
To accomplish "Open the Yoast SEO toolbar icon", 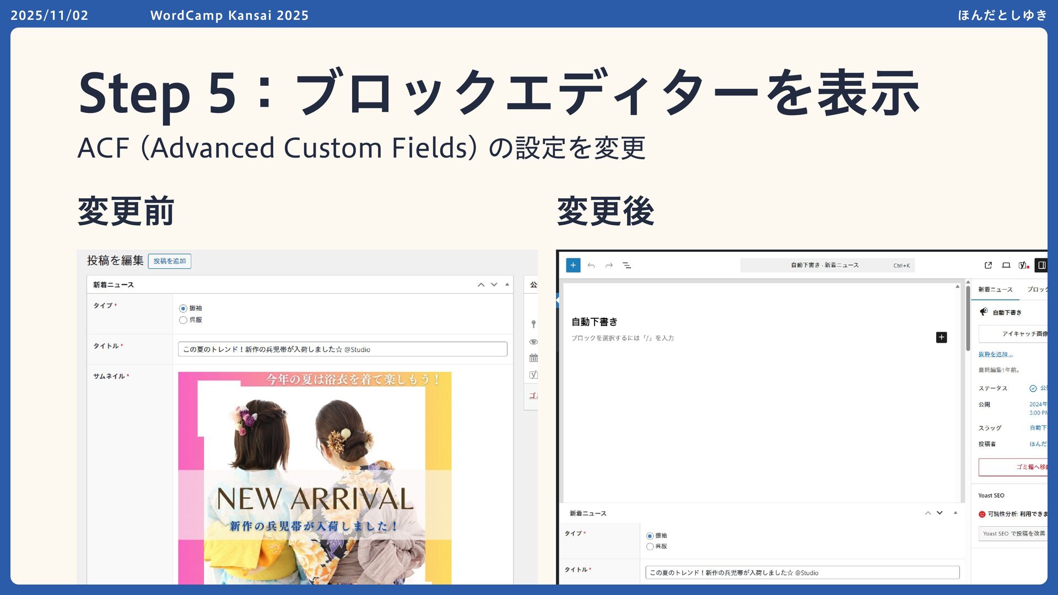I will [x=1023, y=266].
